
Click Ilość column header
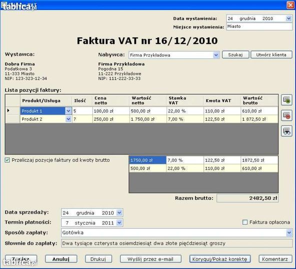pos(82,101)
